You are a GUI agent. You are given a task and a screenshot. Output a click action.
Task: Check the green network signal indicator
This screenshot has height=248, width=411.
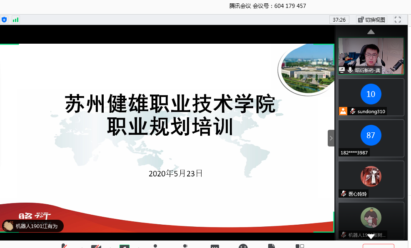[x=16, y=20]
